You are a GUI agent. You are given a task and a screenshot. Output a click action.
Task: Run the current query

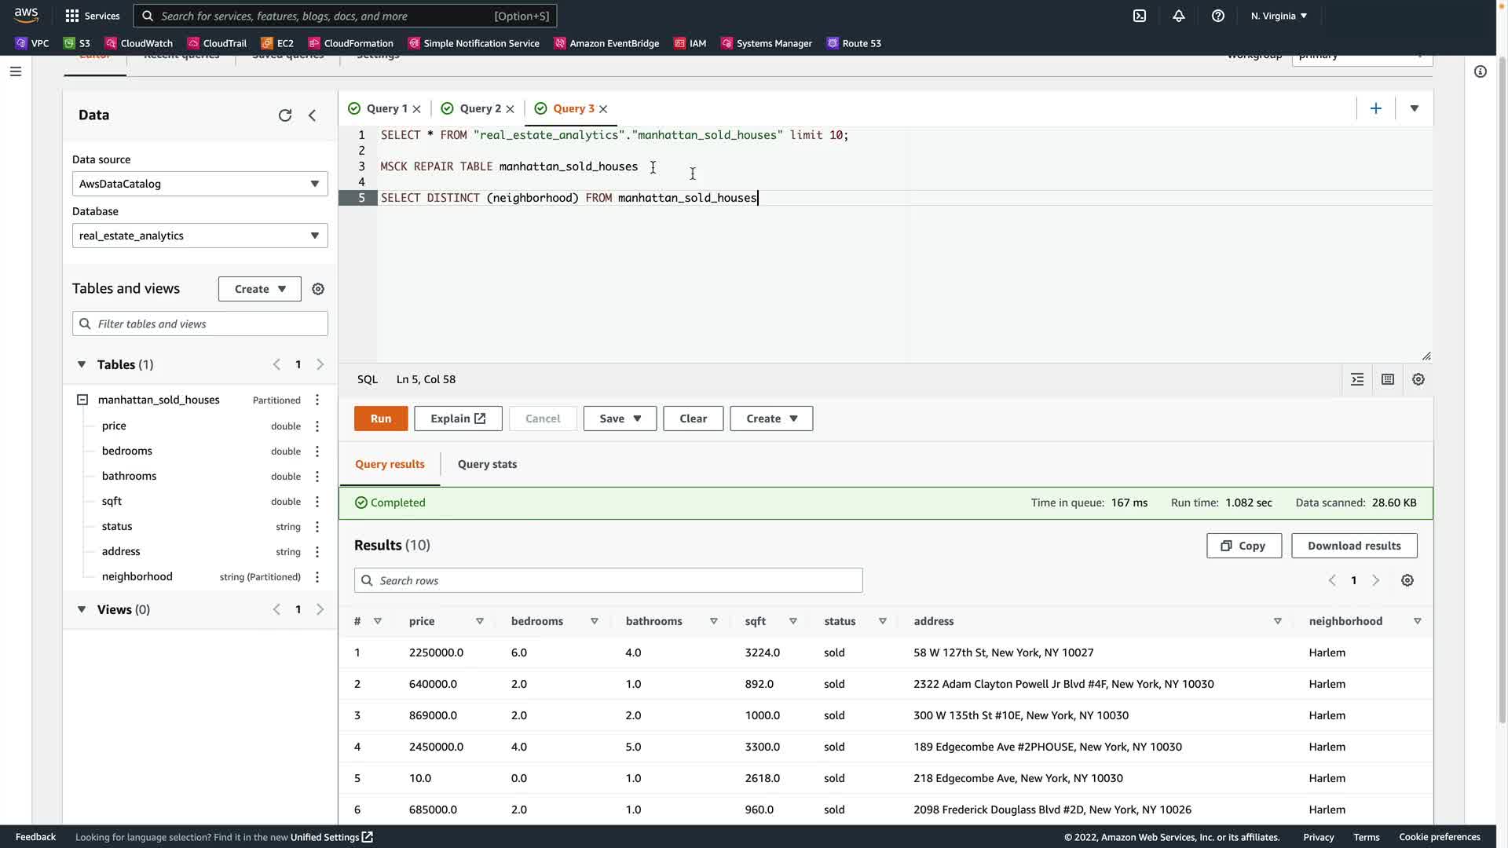(x=381, y=419)
